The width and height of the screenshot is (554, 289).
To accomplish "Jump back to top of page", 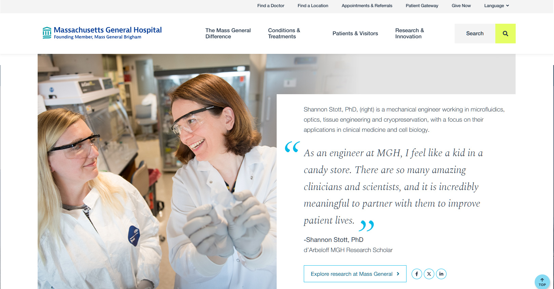I will point(542,282).
